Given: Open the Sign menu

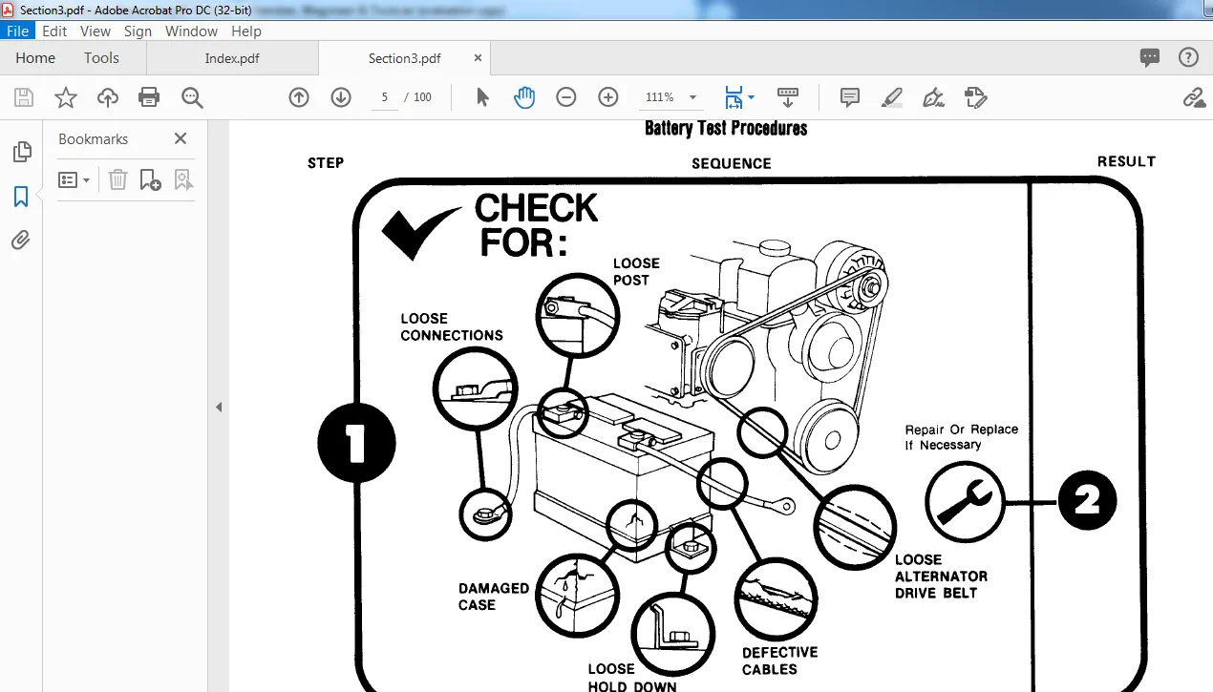Looking at the screenshot, I should (138, 31).
